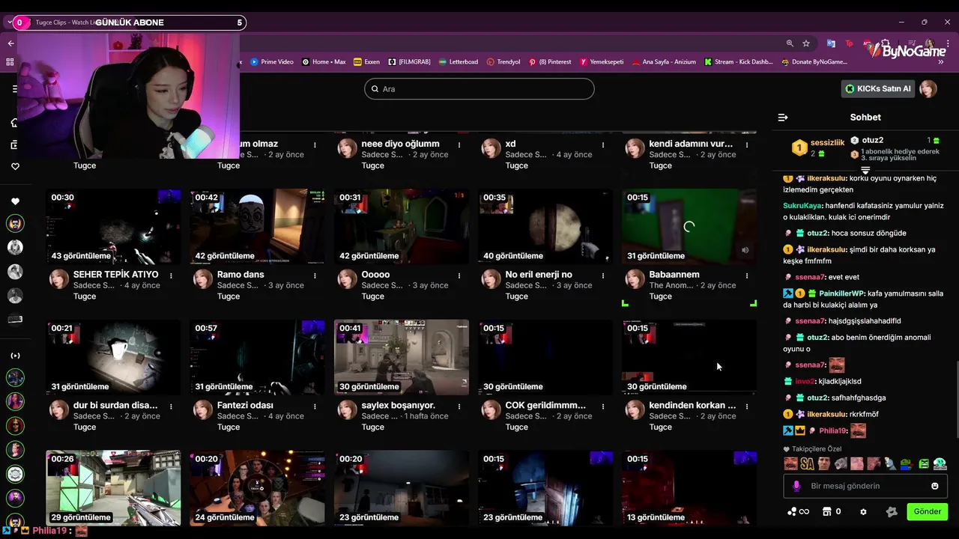Open Prime Video bookmark

272,62
